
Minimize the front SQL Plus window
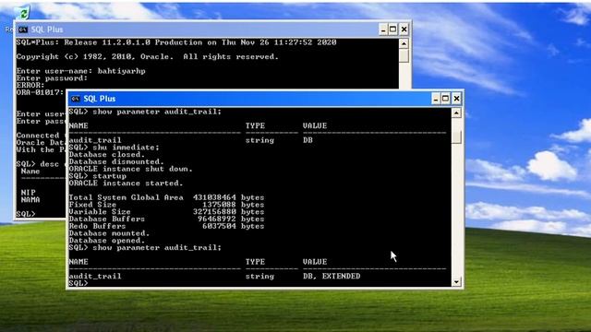coord(435,99)
